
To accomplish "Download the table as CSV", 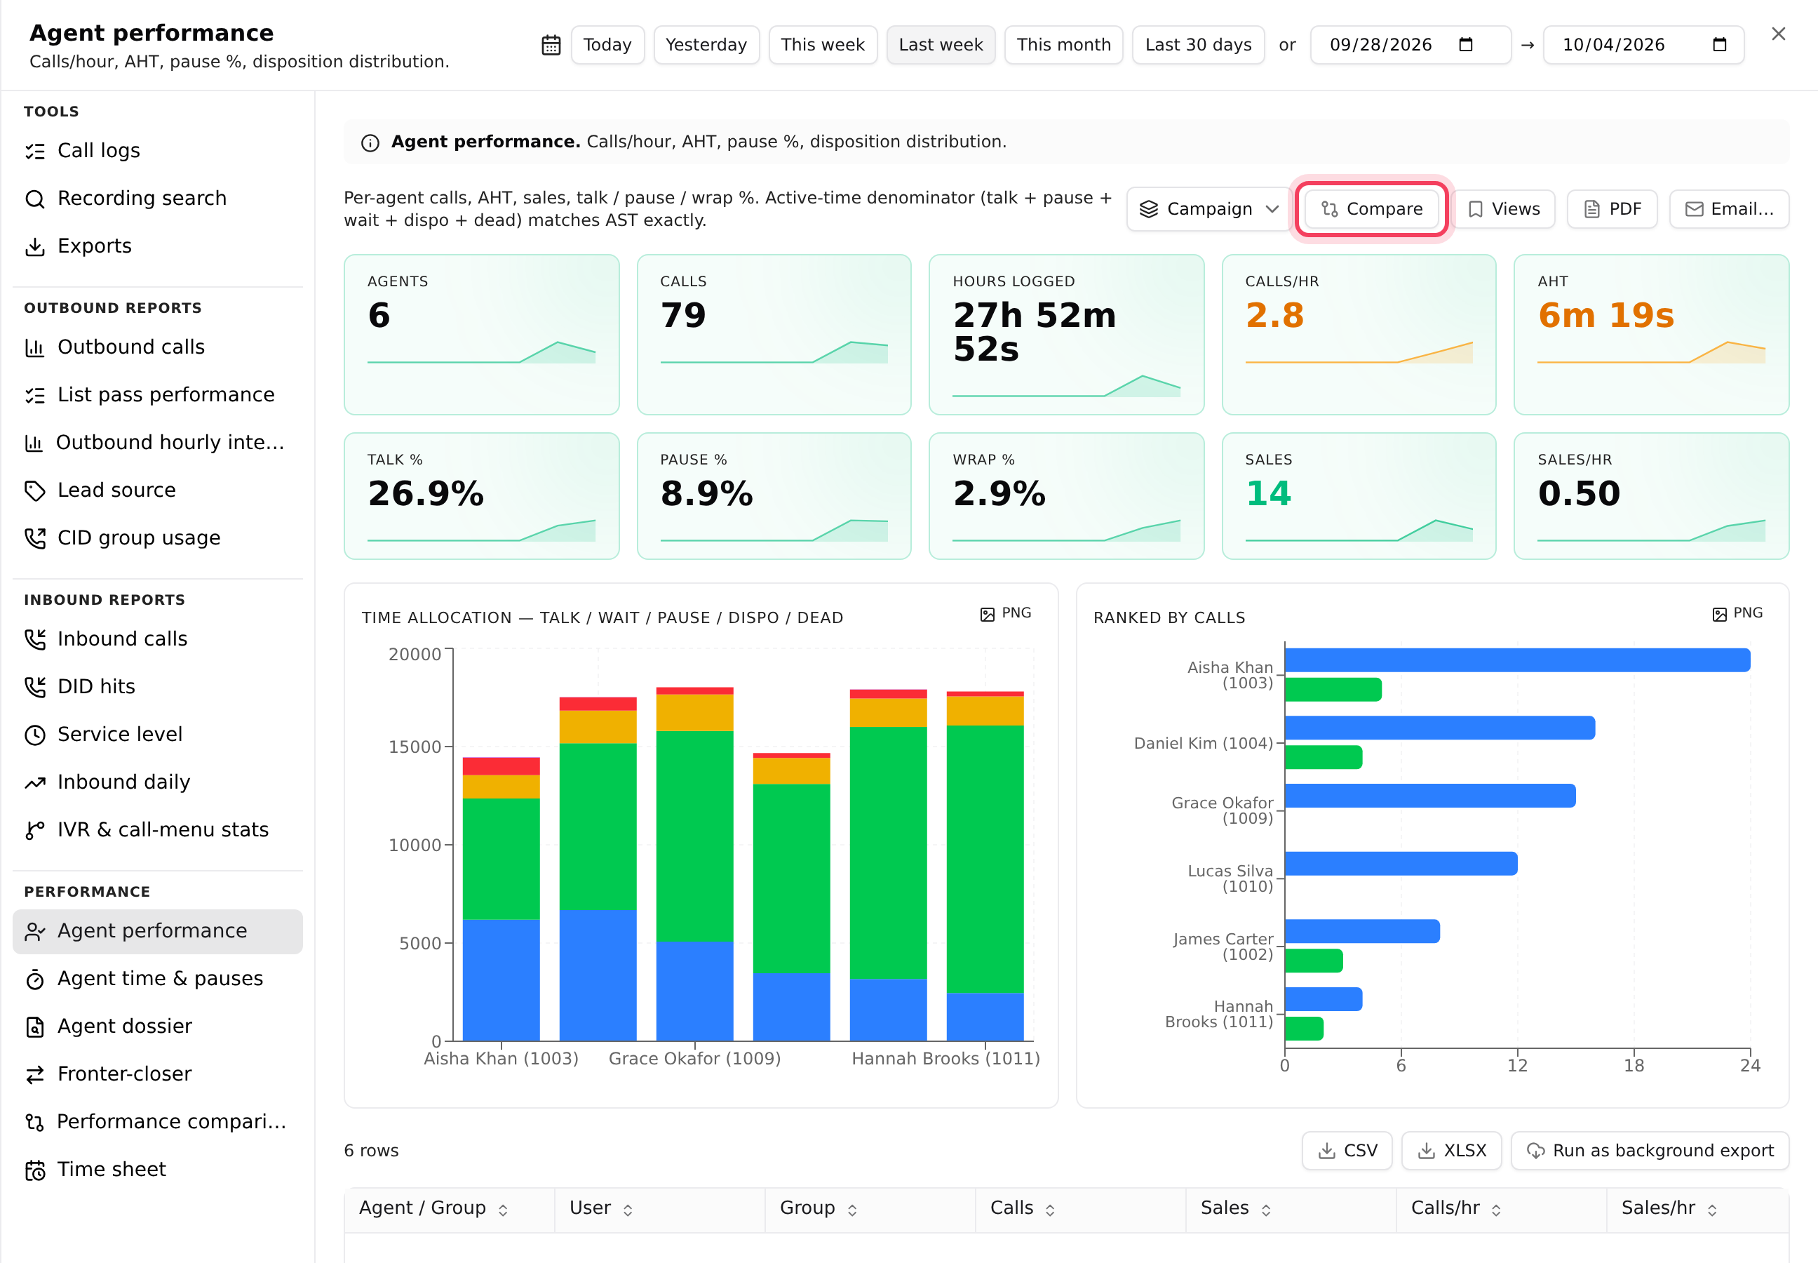I will 1347,1151.
